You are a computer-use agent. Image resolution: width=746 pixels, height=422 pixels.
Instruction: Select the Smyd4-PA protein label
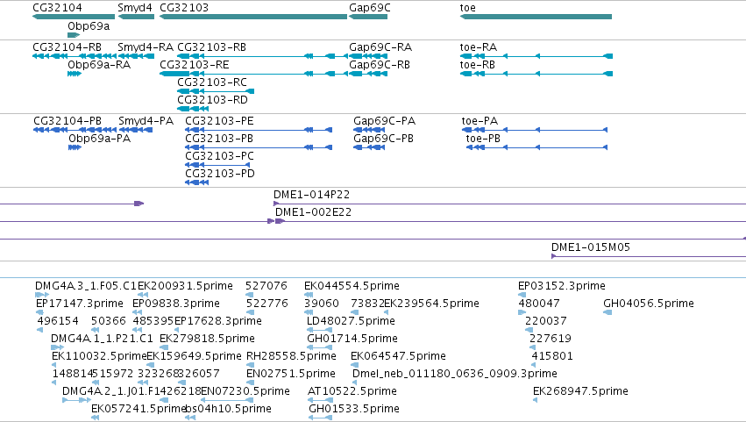(146, 121)
